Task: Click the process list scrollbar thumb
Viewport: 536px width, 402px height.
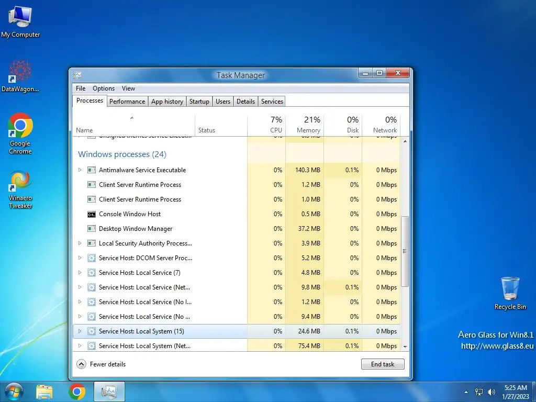Action: tap(405, 251)
